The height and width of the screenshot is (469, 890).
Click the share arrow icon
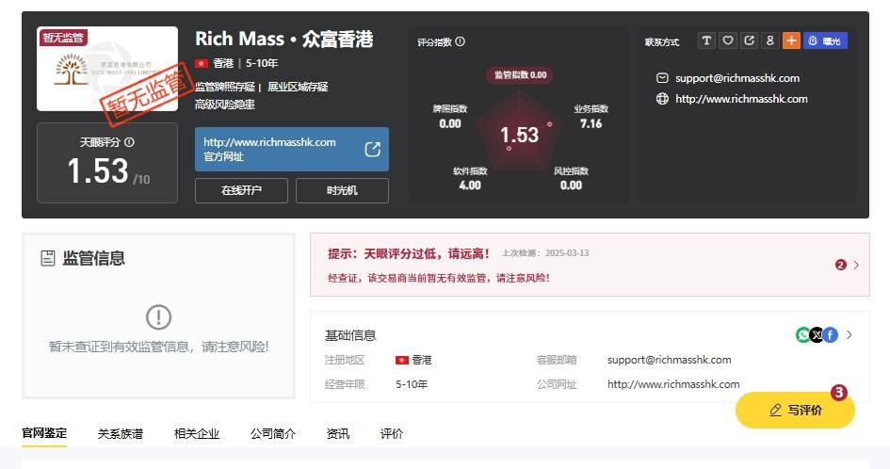[750, 40]
